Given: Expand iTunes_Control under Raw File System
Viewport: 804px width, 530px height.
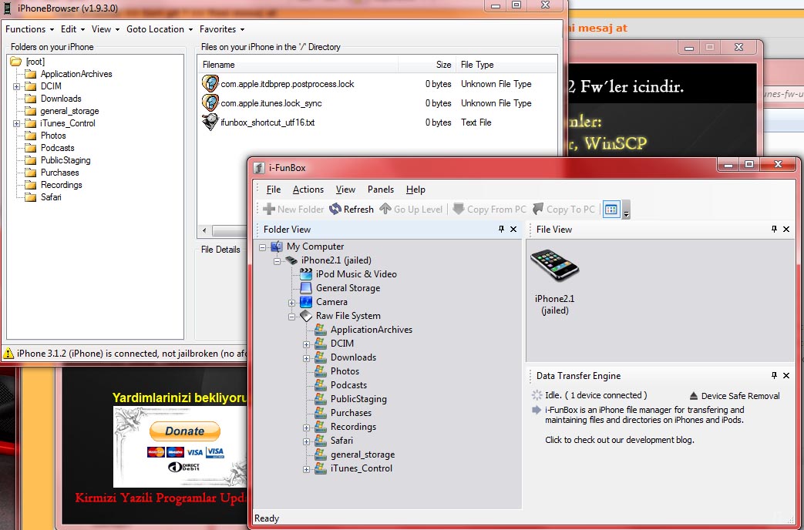Looking at the screenshot, I should [x=306, y=468].
